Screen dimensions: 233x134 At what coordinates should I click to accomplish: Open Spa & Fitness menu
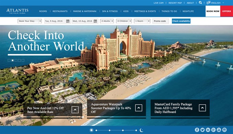110,11
